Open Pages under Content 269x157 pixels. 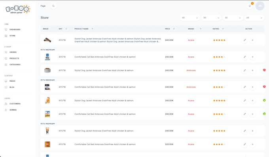coord(12,81)
